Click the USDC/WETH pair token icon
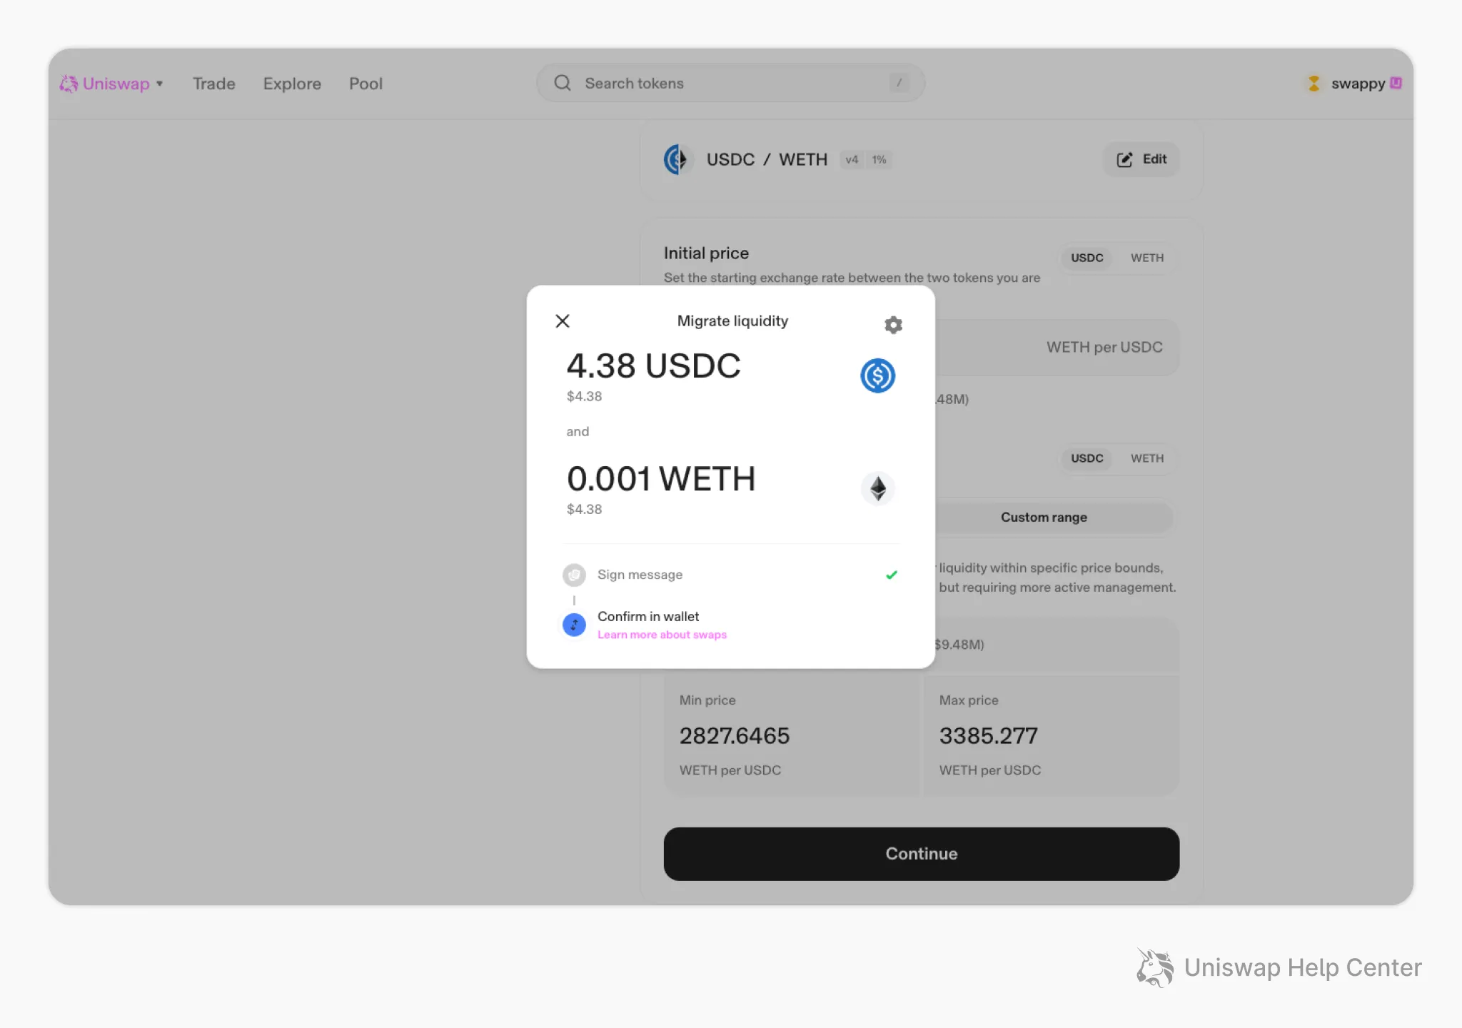1462x1028 pixels. tap(677, 159)
